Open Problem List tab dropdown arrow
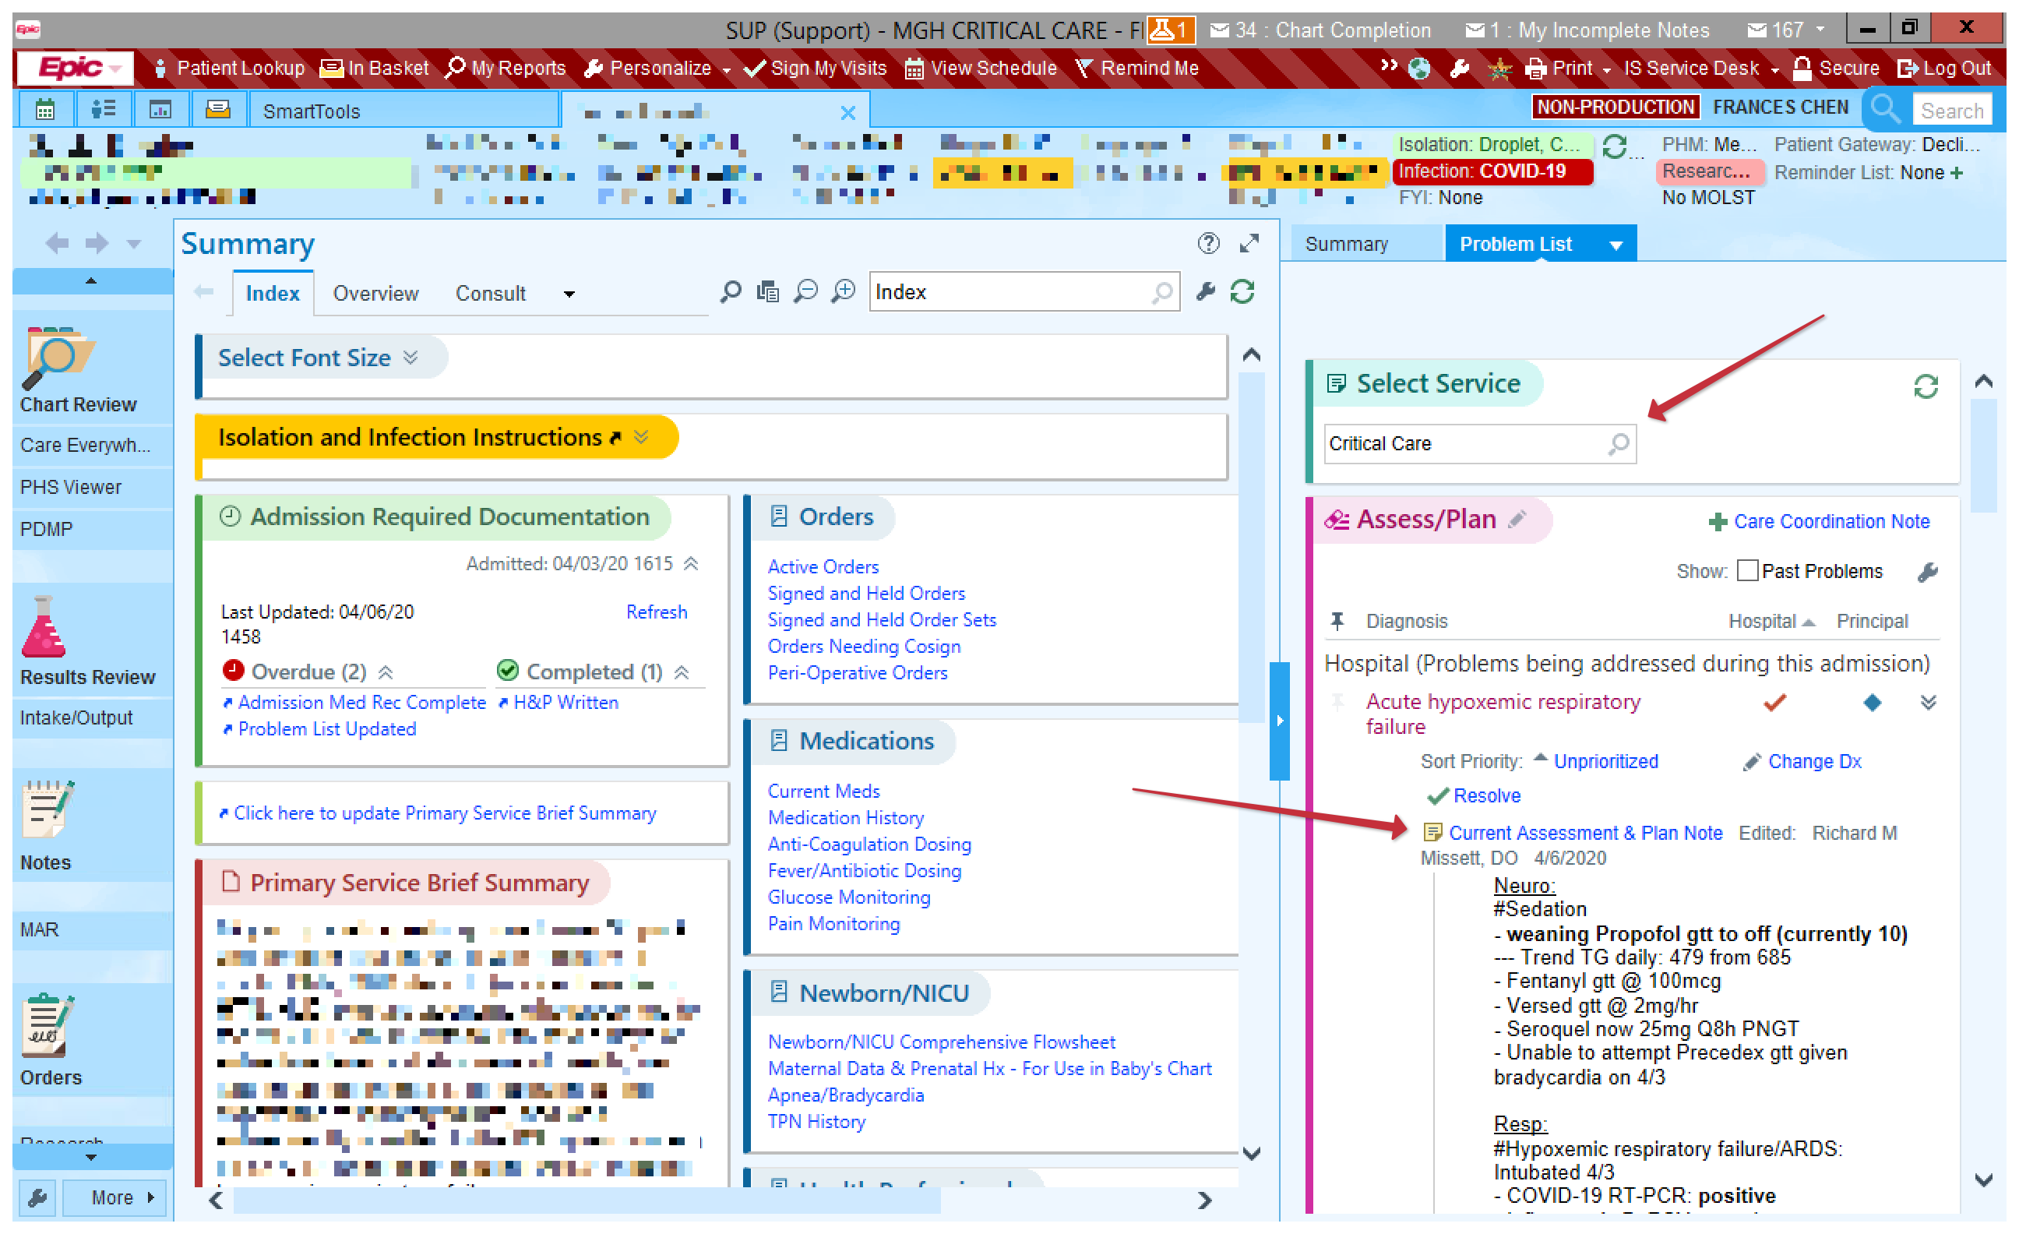Screen dimensions: 2019x1234 [1616, 245]
